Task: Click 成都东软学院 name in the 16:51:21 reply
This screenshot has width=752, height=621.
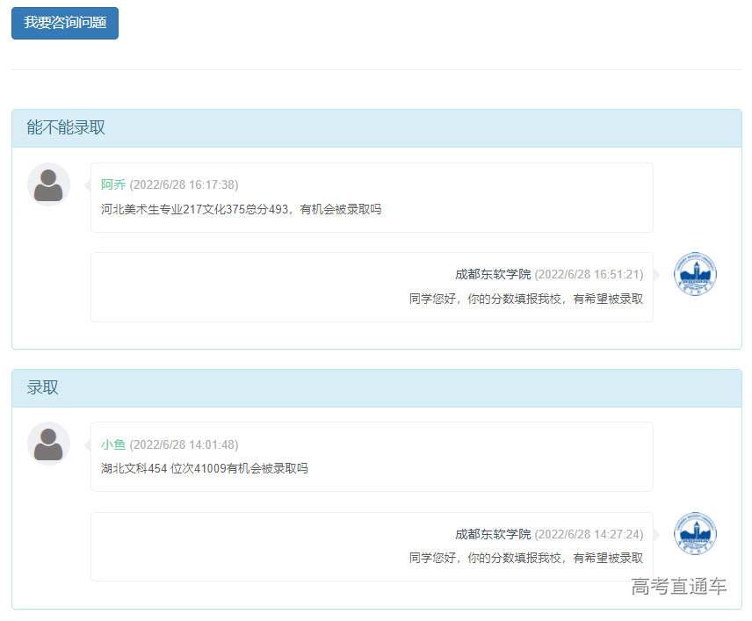Action: 493,274
